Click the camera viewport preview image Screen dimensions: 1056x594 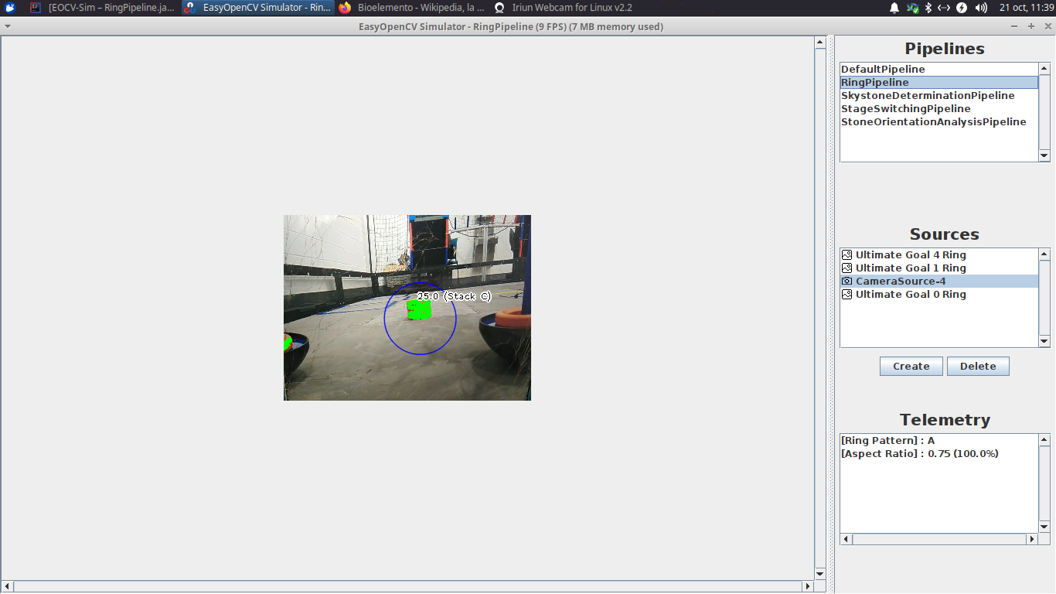pos(407,308)
